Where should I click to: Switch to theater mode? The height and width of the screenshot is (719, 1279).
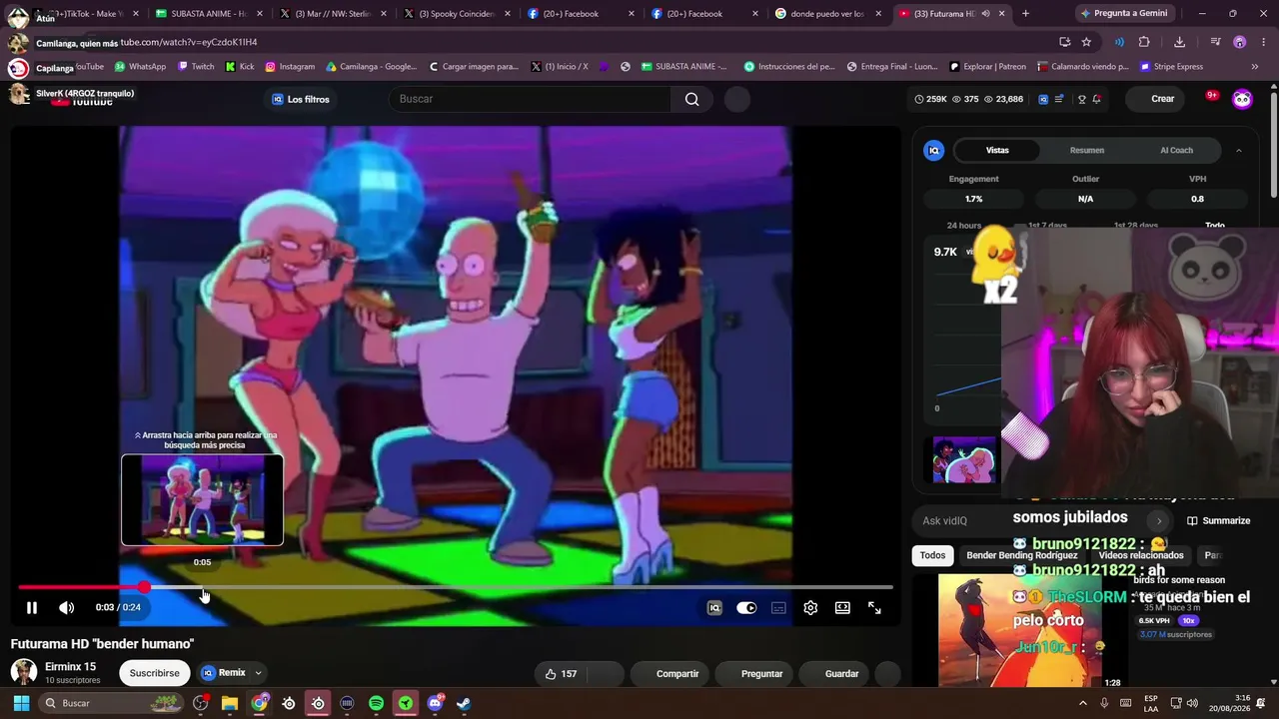[842, 607]
